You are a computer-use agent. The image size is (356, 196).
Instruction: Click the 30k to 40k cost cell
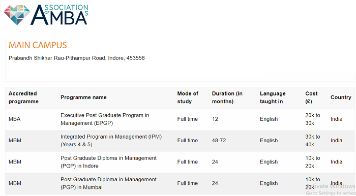pos(313,141)
